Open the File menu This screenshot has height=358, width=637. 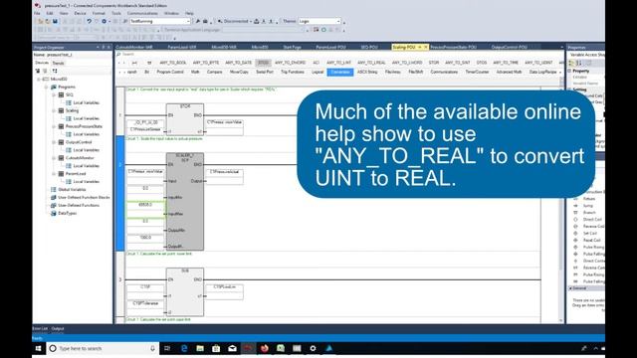pos(37,13)
